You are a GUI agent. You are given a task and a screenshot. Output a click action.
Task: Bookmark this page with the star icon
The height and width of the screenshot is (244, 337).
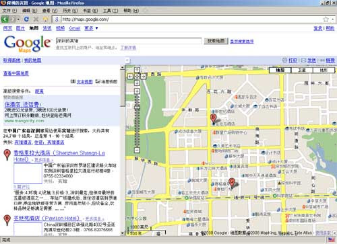click(326, 19)
